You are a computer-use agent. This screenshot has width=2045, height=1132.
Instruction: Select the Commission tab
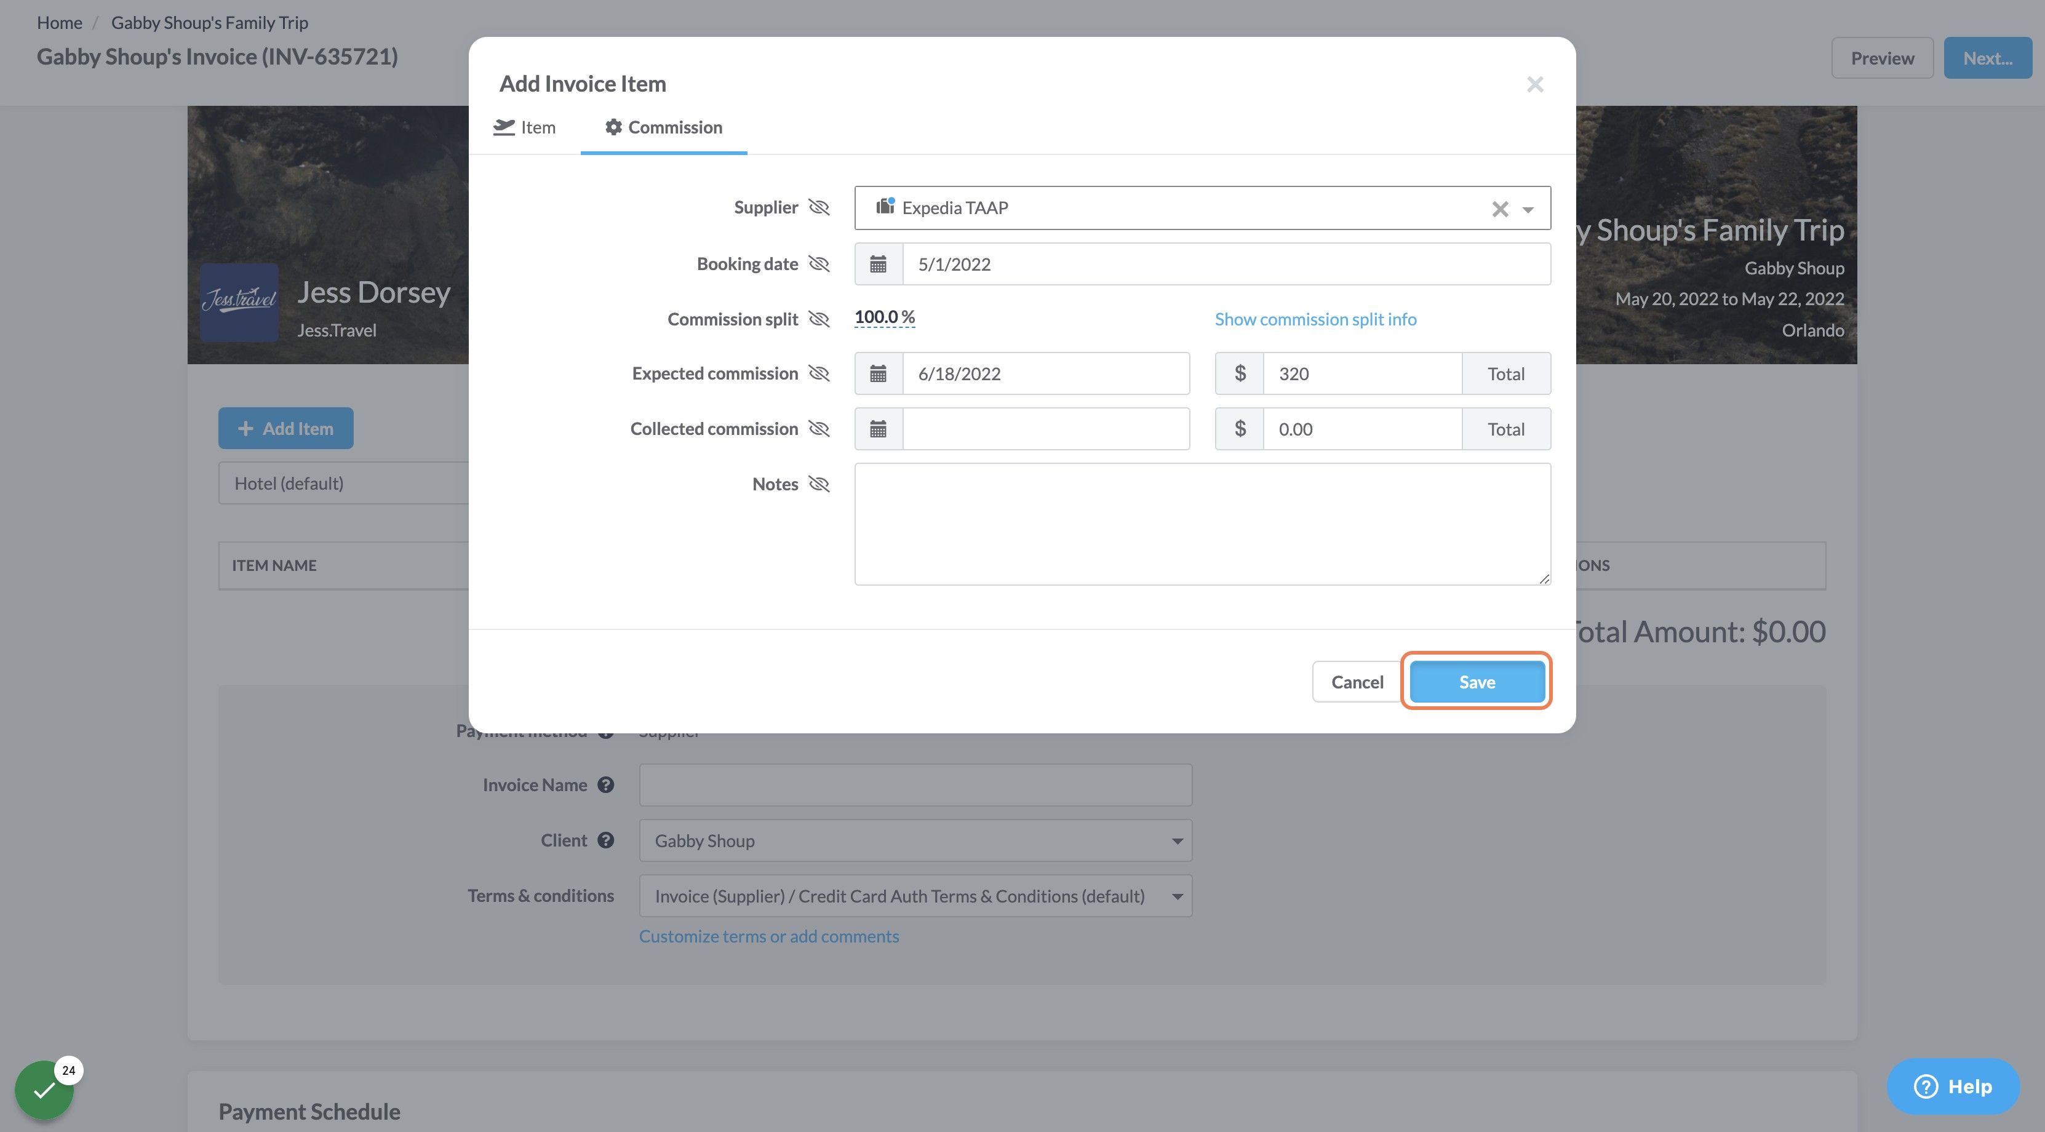[664, 127]
